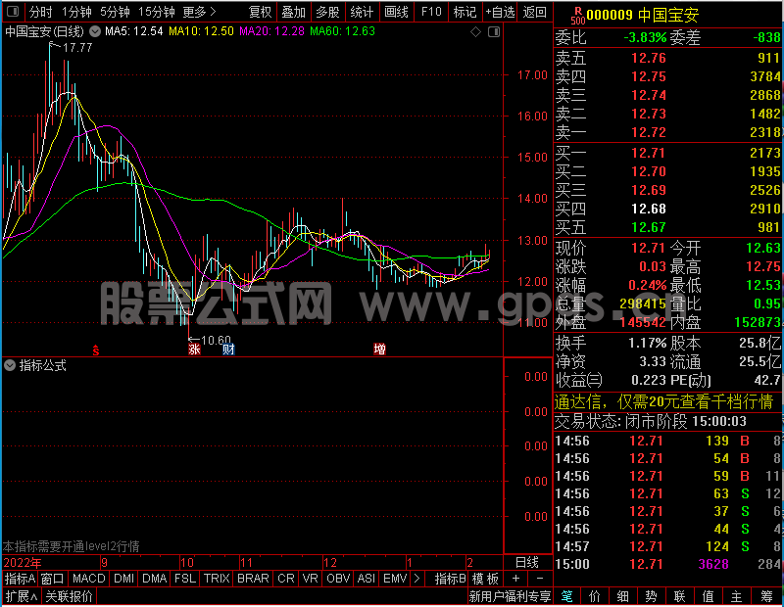784x607 pixels.
Task: Switch indicator to VR
Action: [x=310, y=579]
